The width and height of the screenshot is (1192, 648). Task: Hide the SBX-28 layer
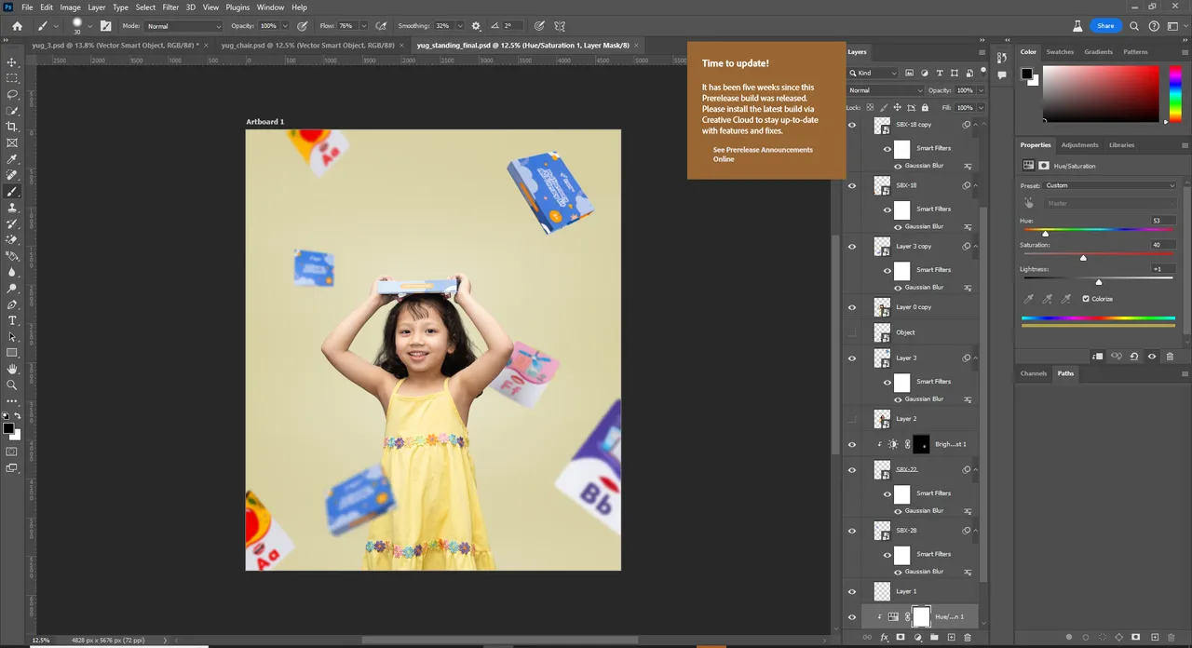pyautogui.click(x=851, y=531)
